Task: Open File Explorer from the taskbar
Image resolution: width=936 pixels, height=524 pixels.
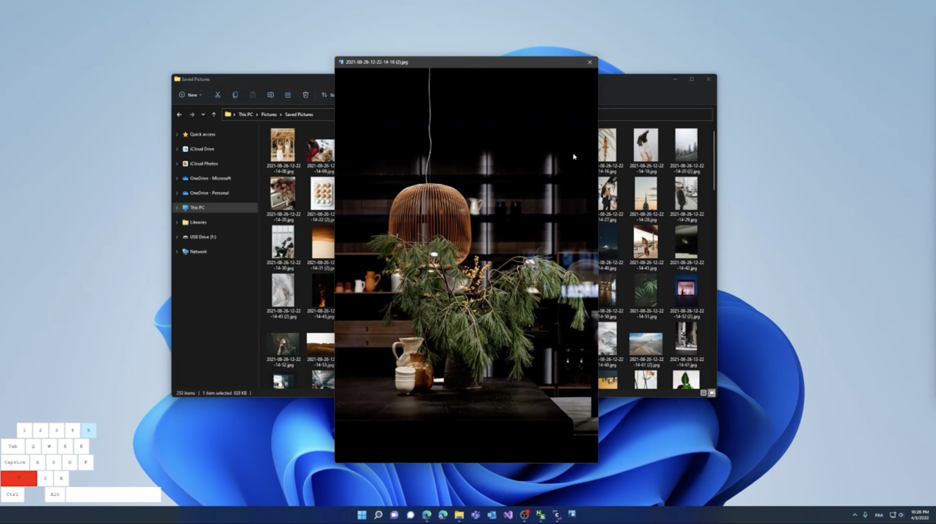Action: (x=459, y=515)
